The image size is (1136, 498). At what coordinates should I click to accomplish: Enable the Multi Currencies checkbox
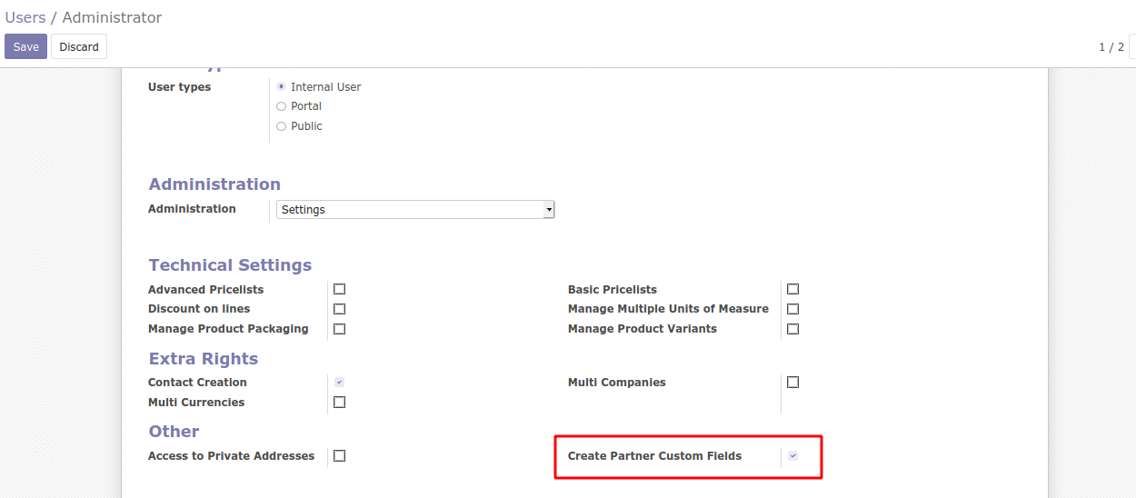coord(339,403)
